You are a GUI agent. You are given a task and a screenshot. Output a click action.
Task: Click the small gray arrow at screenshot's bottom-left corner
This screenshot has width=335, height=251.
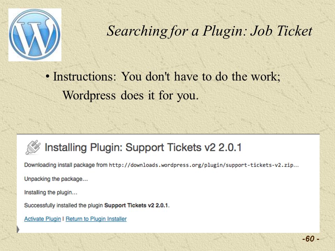(x=18, y=229)
